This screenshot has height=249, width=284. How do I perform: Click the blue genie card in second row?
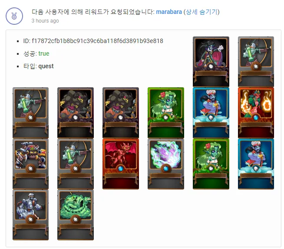[211, 113]
